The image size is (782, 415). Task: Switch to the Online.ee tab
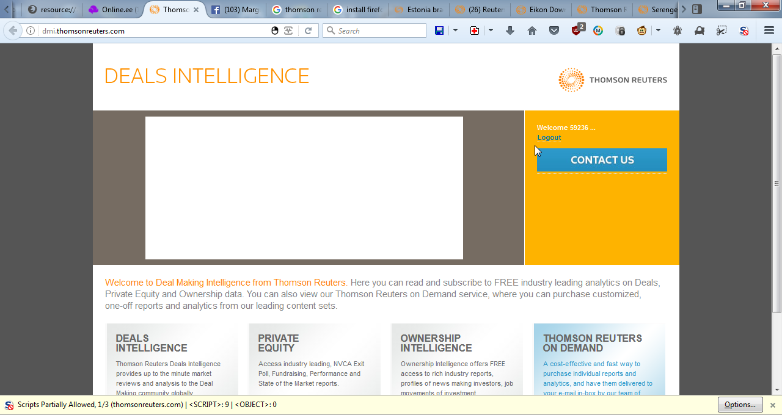[x=112, y=10]
